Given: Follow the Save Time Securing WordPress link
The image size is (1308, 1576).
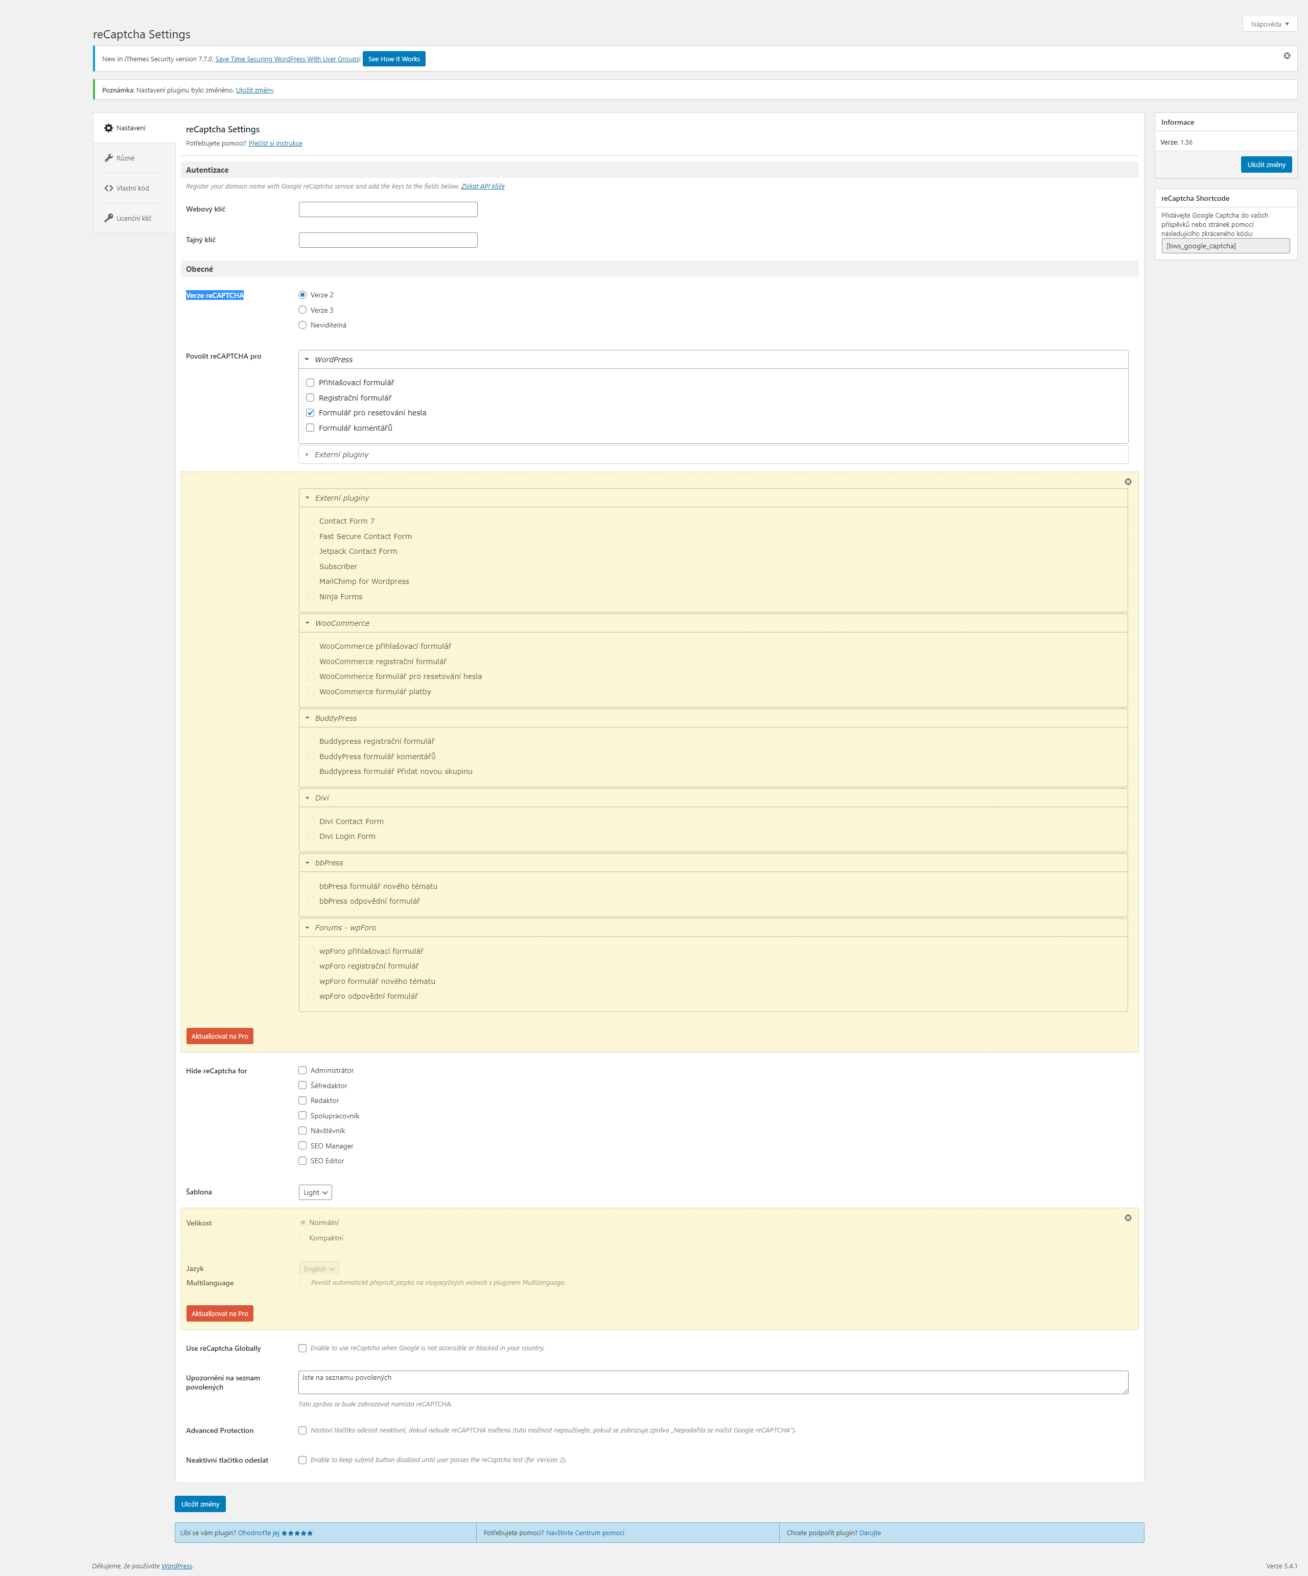Looking at the screenshot, I should (288, 59).
